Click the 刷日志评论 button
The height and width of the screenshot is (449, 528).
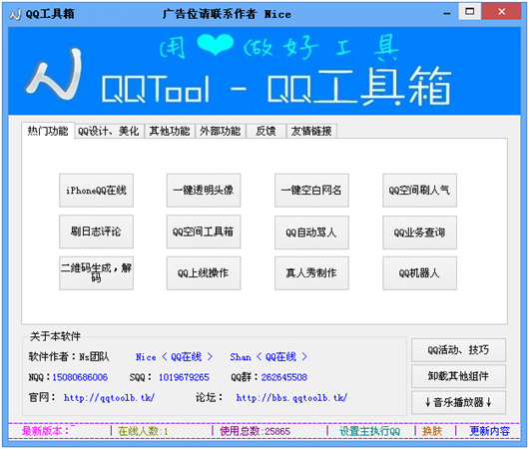point(96,231)
